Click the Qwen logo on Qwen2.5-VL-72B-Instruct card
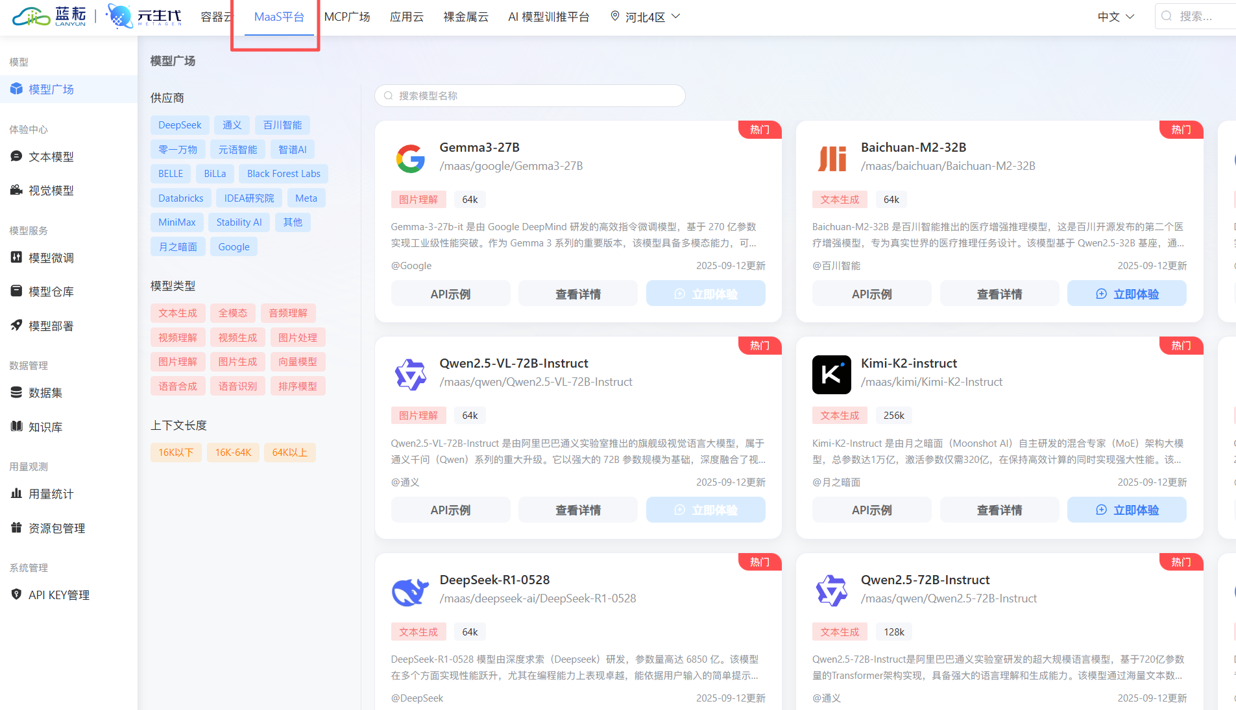Screen dimensions: 1236x710 [x=410, y=375]
